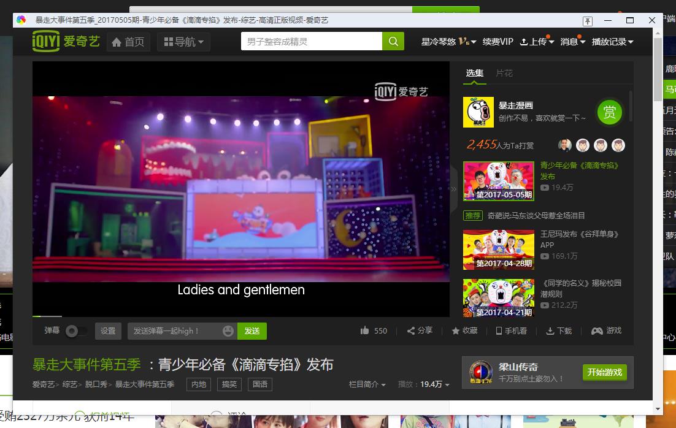
Task: Expand the 栏目简介 description dropdown
Action: tap(367, 384)
